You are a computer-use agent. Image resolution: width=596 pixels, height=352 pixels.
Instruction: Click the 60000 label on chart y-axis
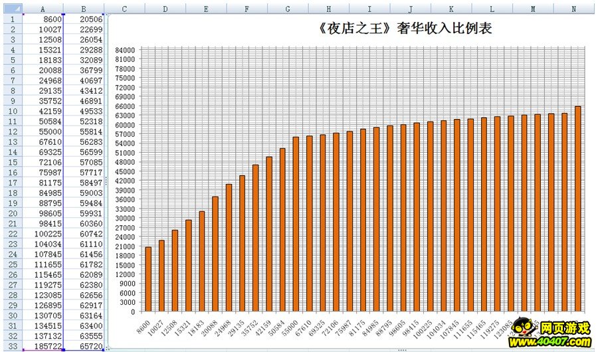[x=125, y=125]
